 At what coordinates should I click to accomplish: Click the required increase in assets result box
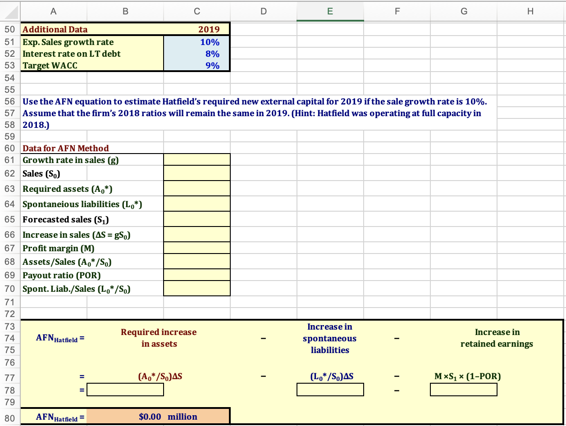pos(125,390)
